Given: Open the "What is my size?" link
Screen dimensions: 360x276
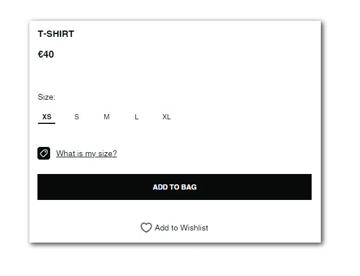Looking at the screenshot, I should [86, 153].
